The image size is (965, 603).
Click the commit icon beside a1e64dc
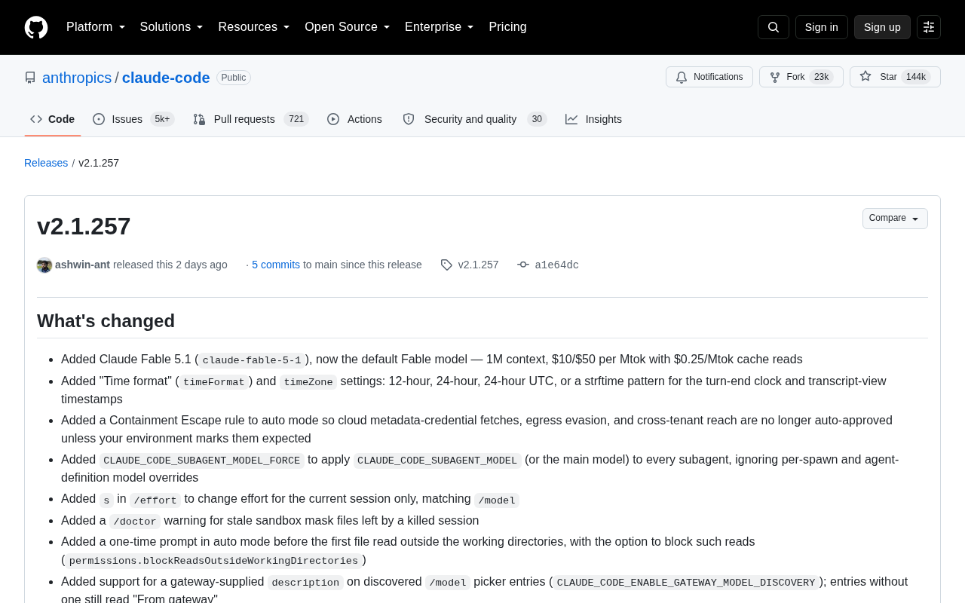coord(523,265)
